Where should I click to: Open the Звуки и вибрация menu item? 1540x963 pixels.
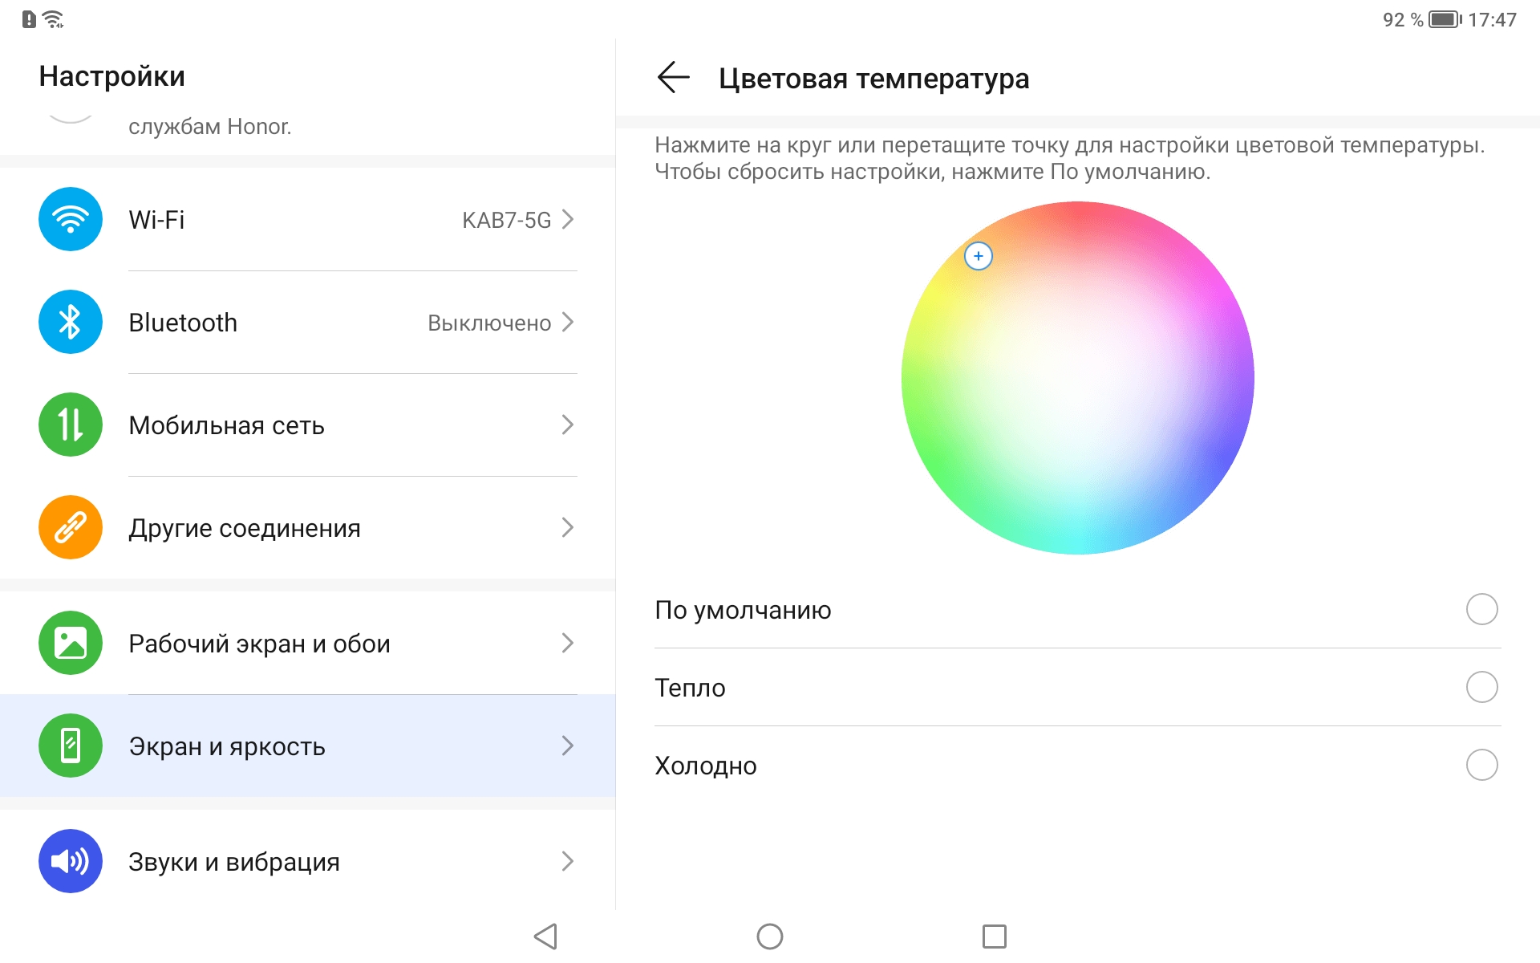click(x=234, y=862)
